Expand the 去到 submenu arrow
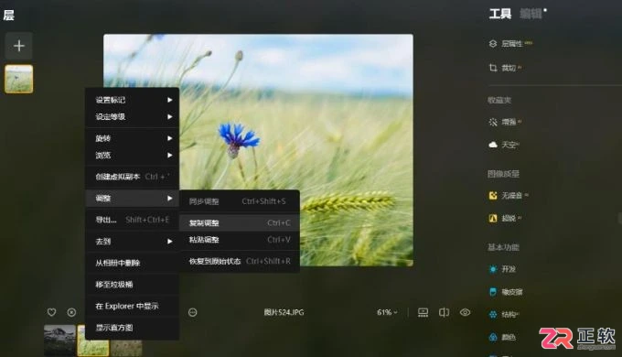 pos(170,241)
